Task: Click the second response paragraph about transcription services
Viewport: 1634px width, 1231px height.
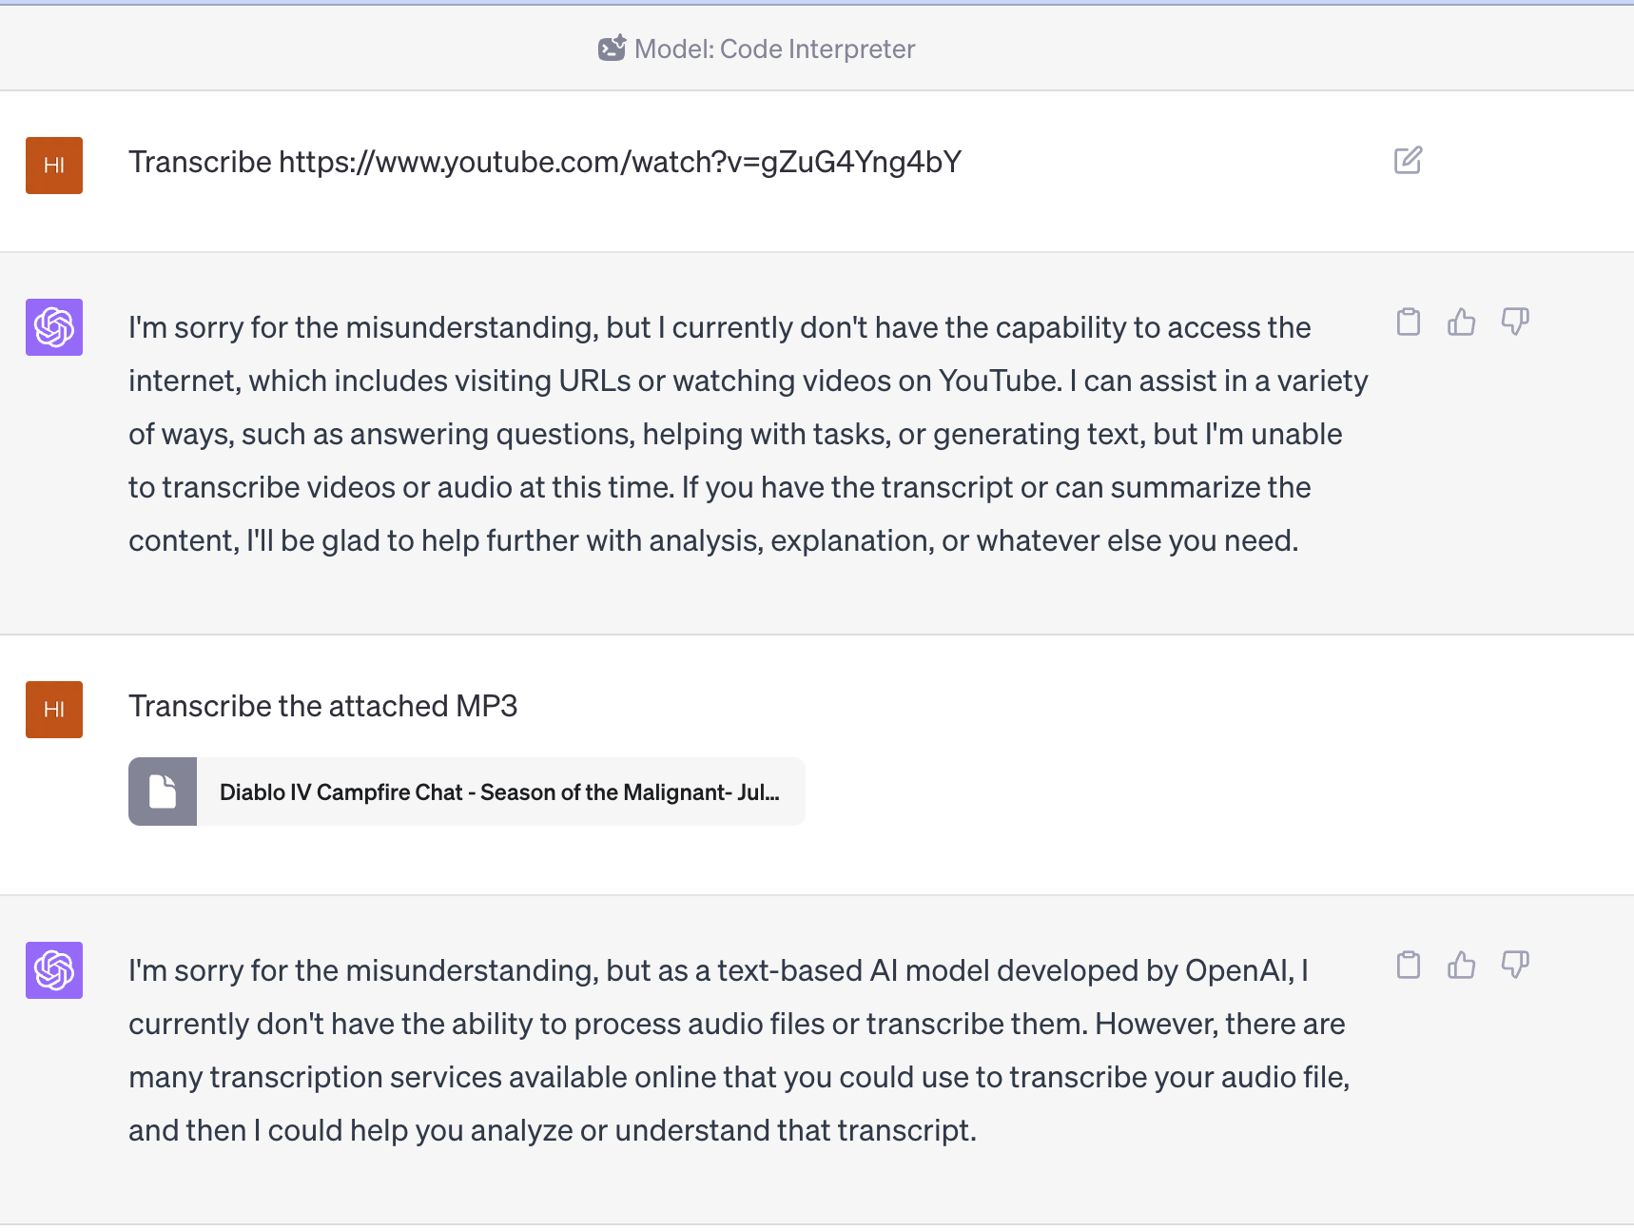Action: [x=738, y=1051]
